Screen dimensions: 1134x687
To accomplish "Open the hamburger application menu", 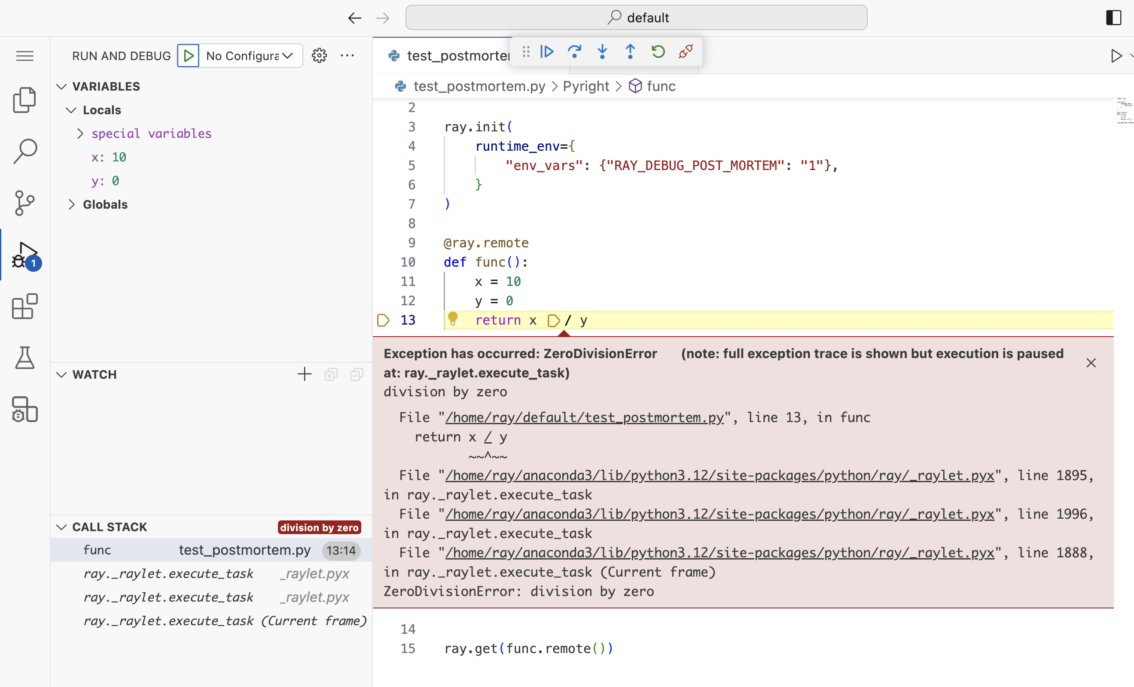I will 25,56.
